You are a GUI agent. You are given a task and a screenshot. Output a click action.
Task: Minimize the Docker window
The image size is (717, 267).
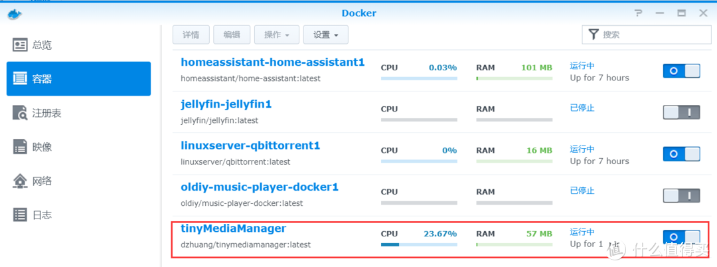tap(659, 13)
